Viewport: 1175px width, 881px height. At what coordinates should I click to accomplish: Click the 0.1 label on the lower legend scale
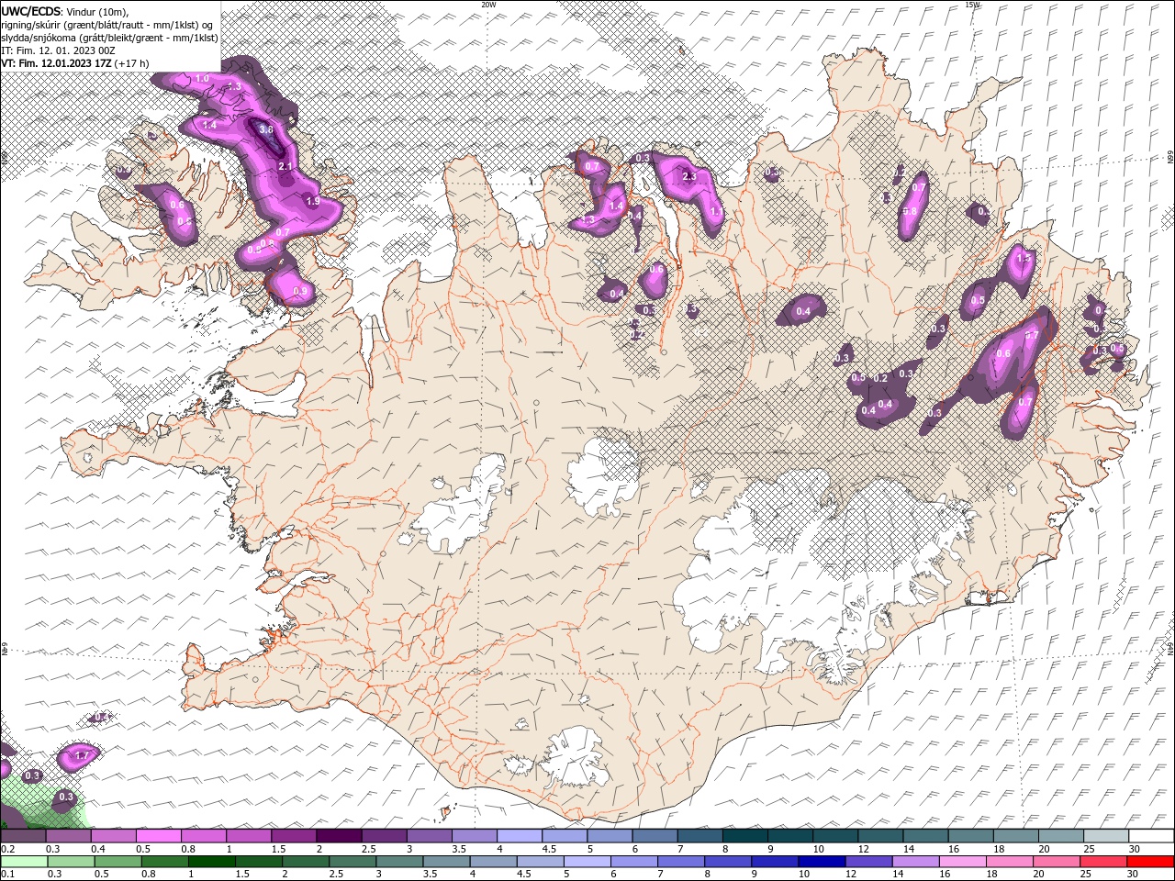point(7,874)
